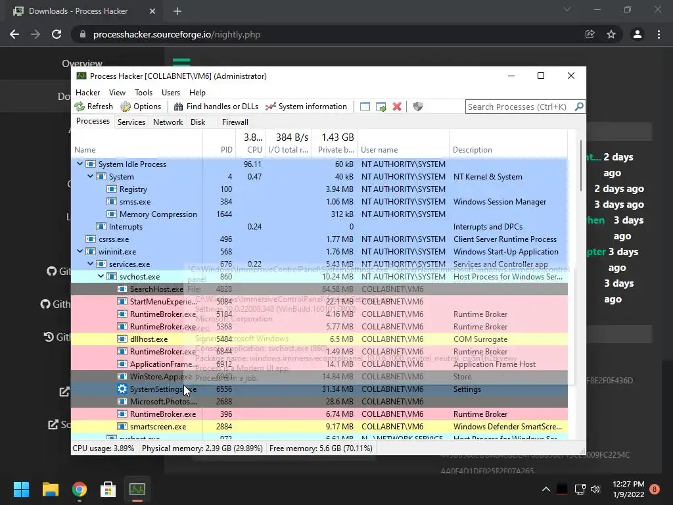The height and width of the screenshot is (505, 673).
Task: Click the find window and thread icon
Action: click(381, 107)
